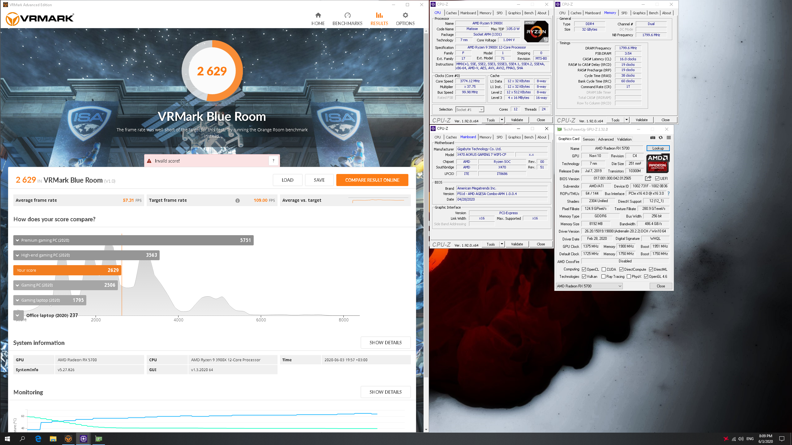Switch to Bench tab in Mainboard CPU-Z window
792x445 pixels.
[x=529, y=137]
